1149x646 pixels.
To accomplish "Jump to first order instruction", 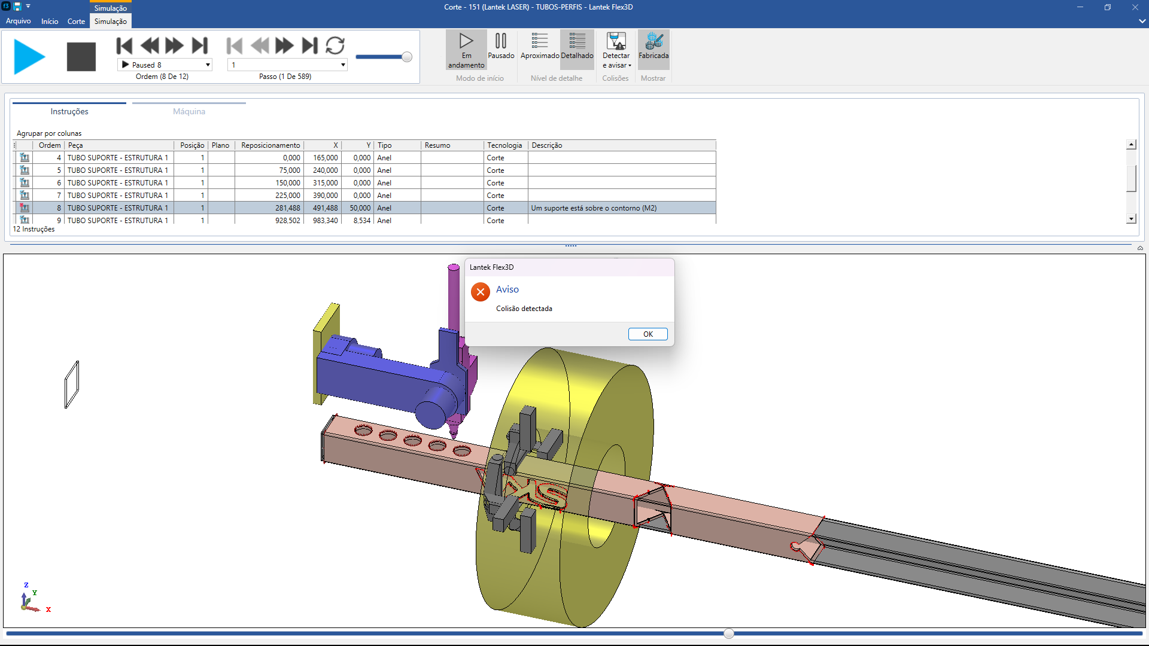I will (x=124, y=45).
